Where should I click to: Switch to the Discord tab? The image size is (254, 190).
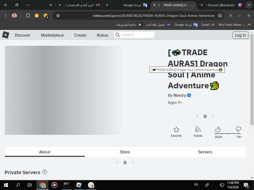point(221,5)
